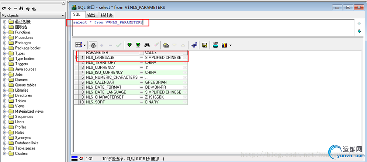This screenshot has width=367, height=162.
Task: Select the Database links folder label
Action: click(27, 143)
